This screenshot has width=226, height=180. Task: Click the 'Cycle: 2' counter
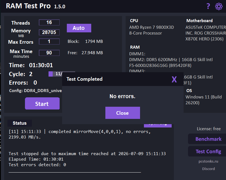pyautogui.click(x=21, y=74)
